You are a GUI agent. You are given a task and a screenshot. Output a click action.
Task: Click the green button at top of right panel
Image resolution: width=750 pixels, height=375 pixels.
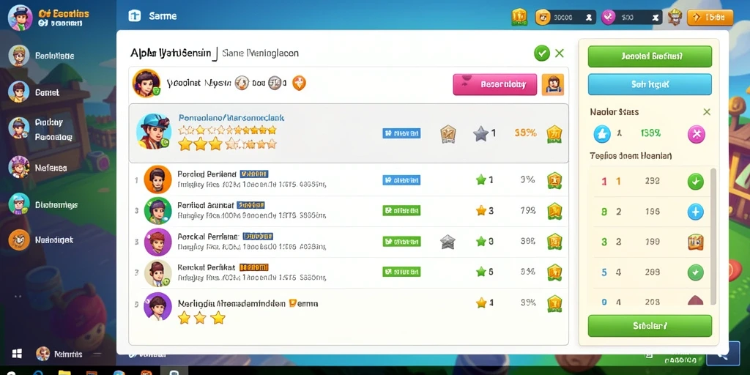650,56
